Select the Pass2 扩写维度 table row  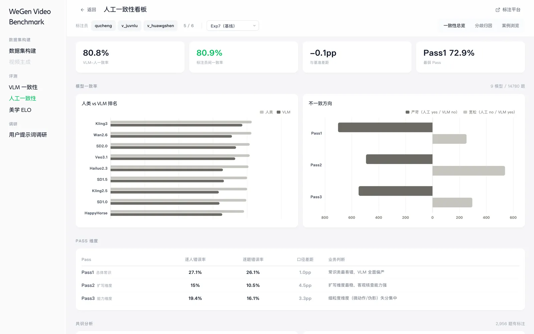pos(300,285)
